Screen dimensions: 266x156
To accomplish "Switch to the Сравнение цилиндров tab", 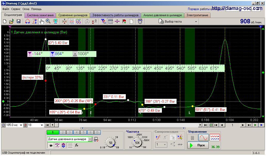I will (73, 15).
